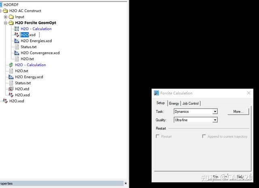Click in the H2O.xsd rename edit box
Screen dimensions: 259x188
tap(30, 35)
